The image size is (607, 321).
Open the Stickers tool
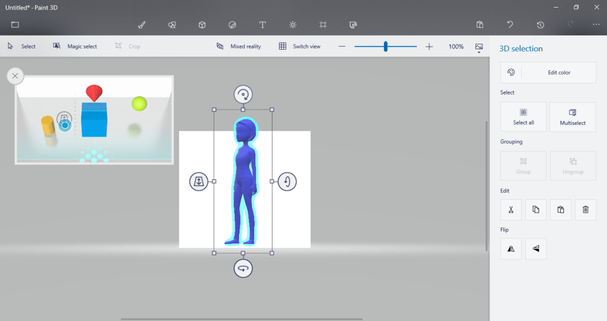point(232,25)
